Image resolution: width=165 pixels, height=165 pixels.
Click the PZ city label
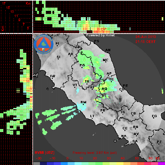click(159, 142)
